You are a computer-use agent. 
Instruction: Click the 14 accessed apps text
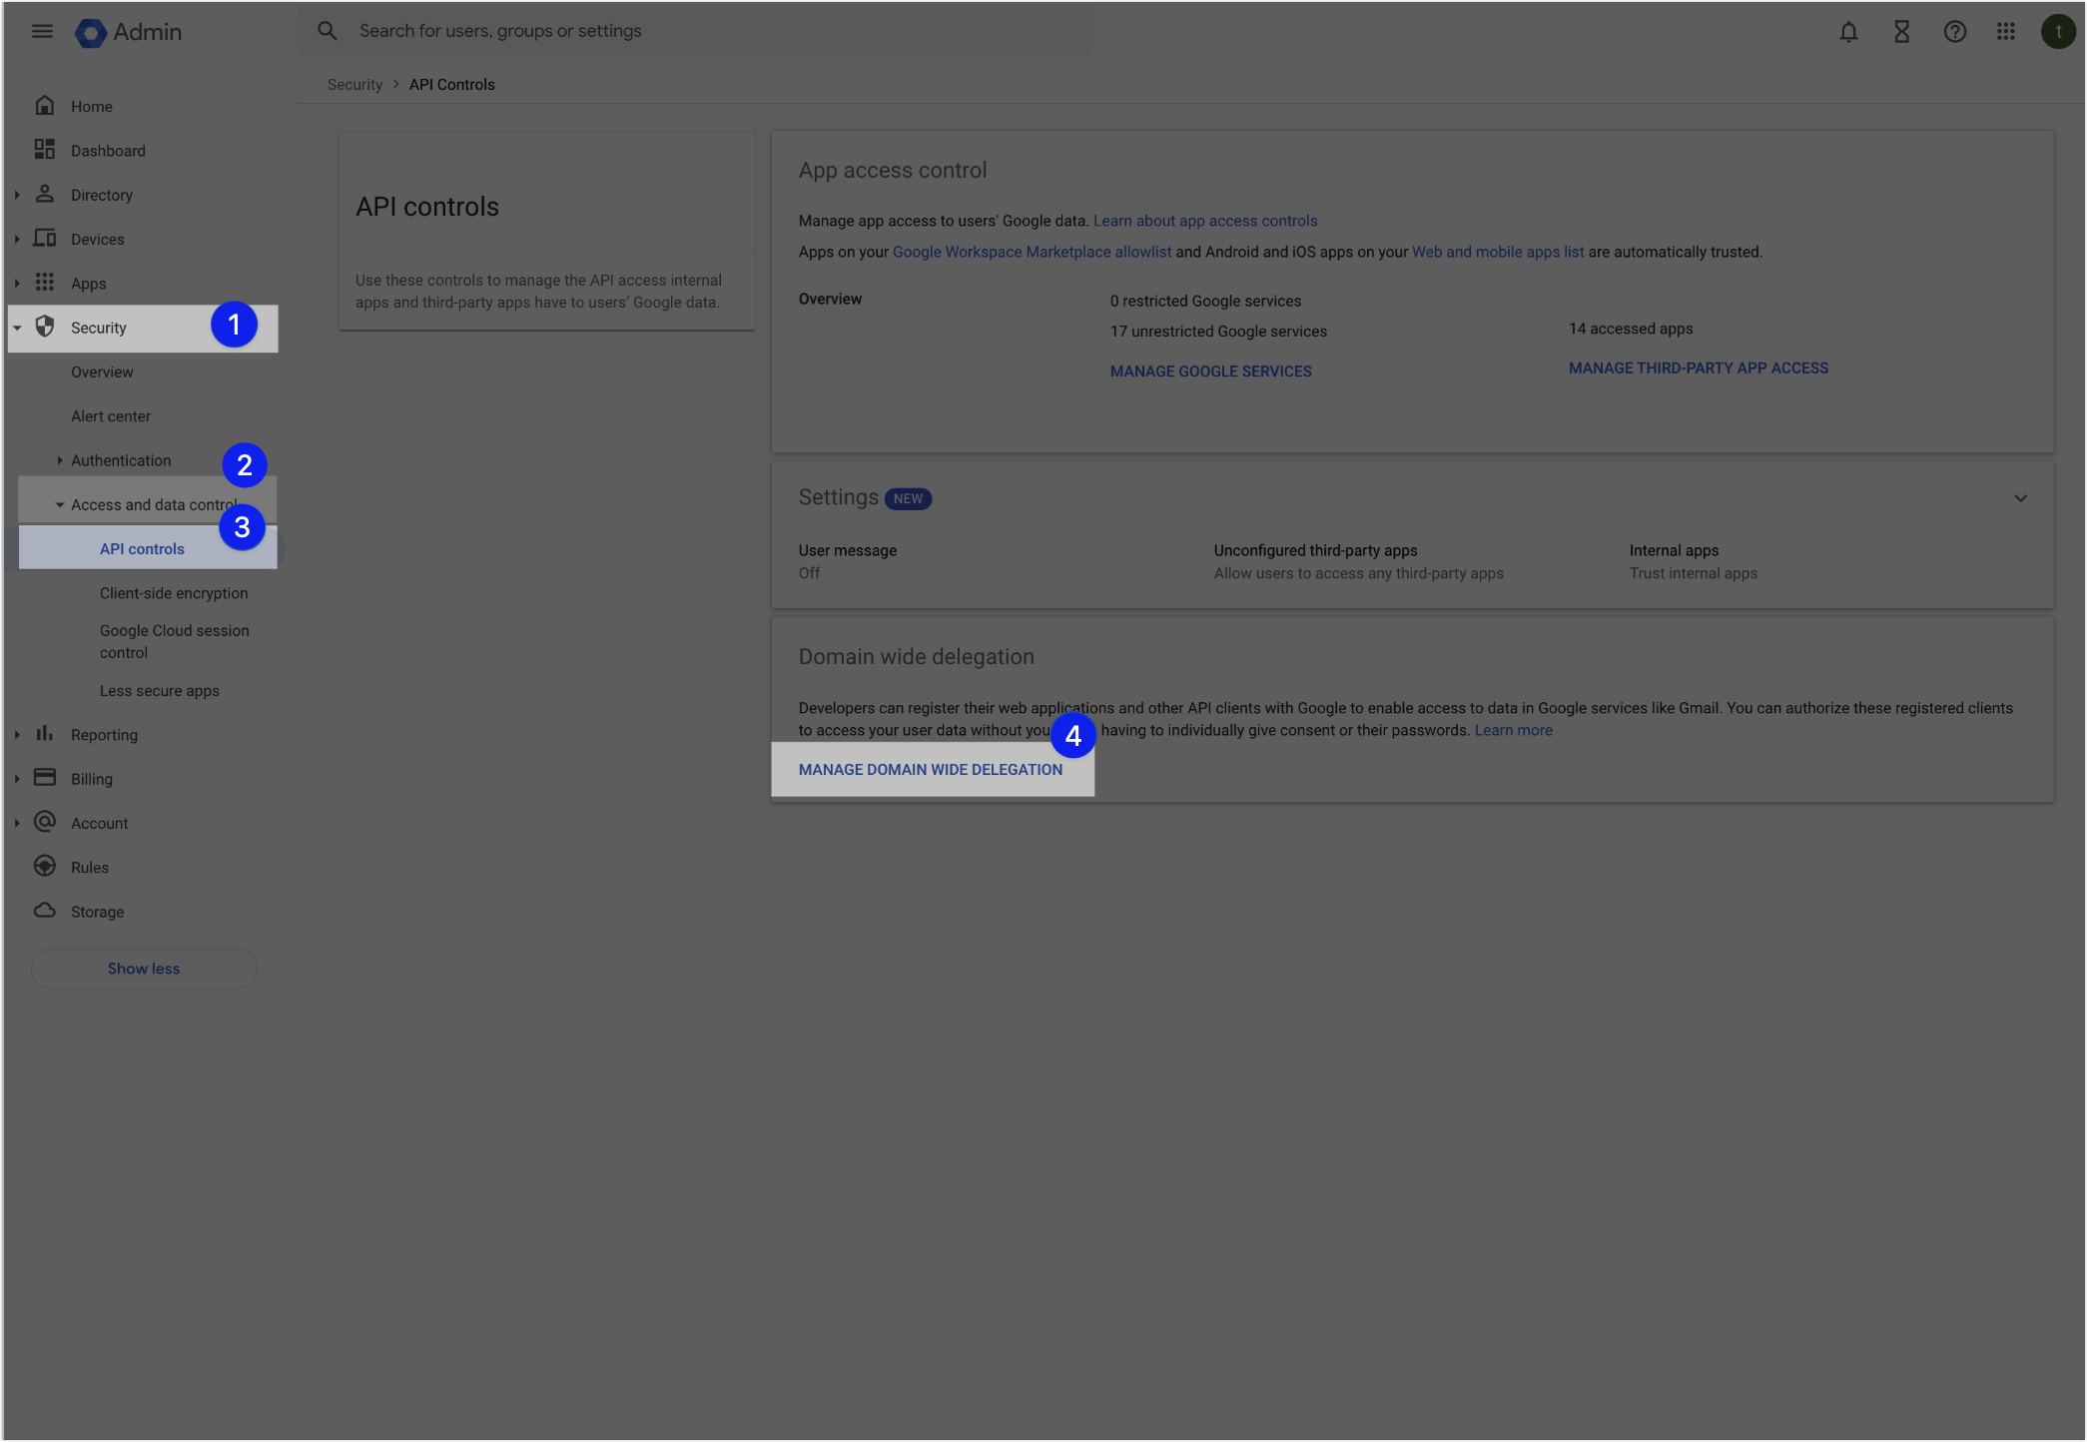tap(1631, 329)
